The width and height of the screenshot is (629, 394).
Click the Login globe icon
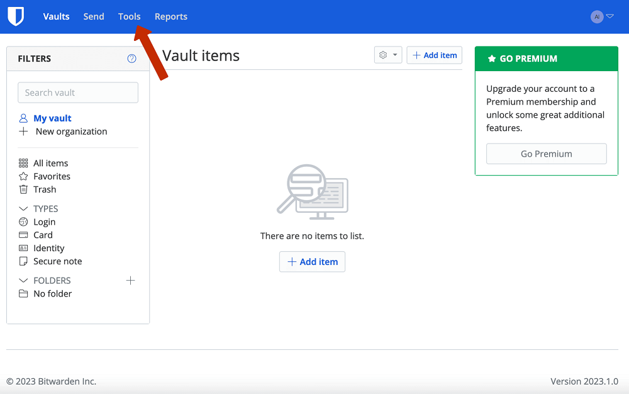[x=23, y=222]
